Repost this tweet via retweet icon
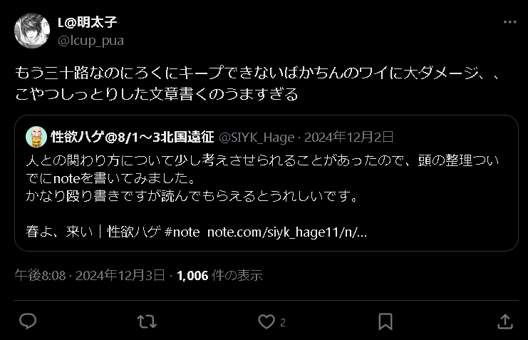Screen dimensions: 528x340 point(147,321)
